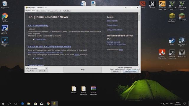Click the 1 year ago link
Screen dimensions: 189x106
point(39,58)
